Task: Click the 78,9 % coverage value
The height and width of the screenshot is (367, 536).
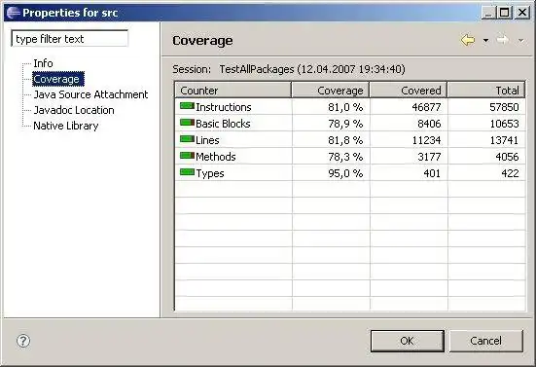Action: (345, 124)
